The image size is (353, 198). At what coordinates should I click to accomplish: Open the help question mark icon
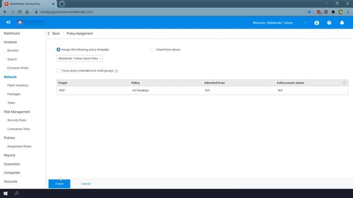329,23
